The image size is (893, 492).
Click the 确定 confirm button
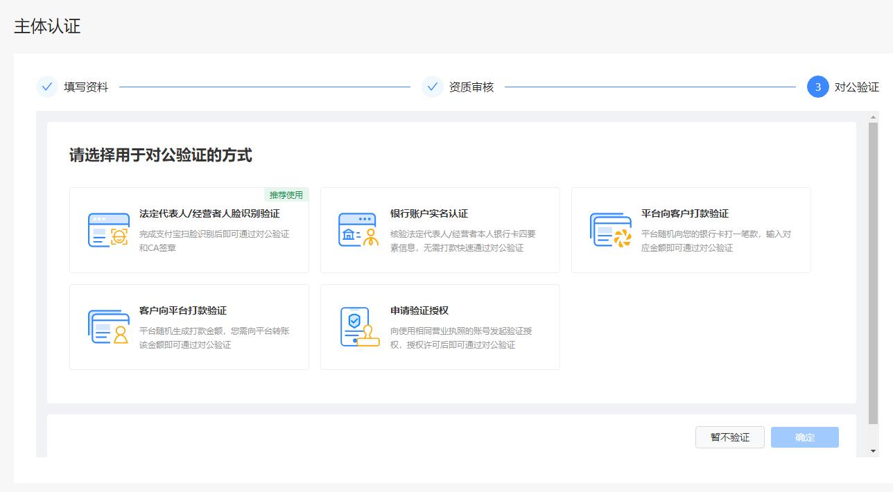tap(805, 437)
